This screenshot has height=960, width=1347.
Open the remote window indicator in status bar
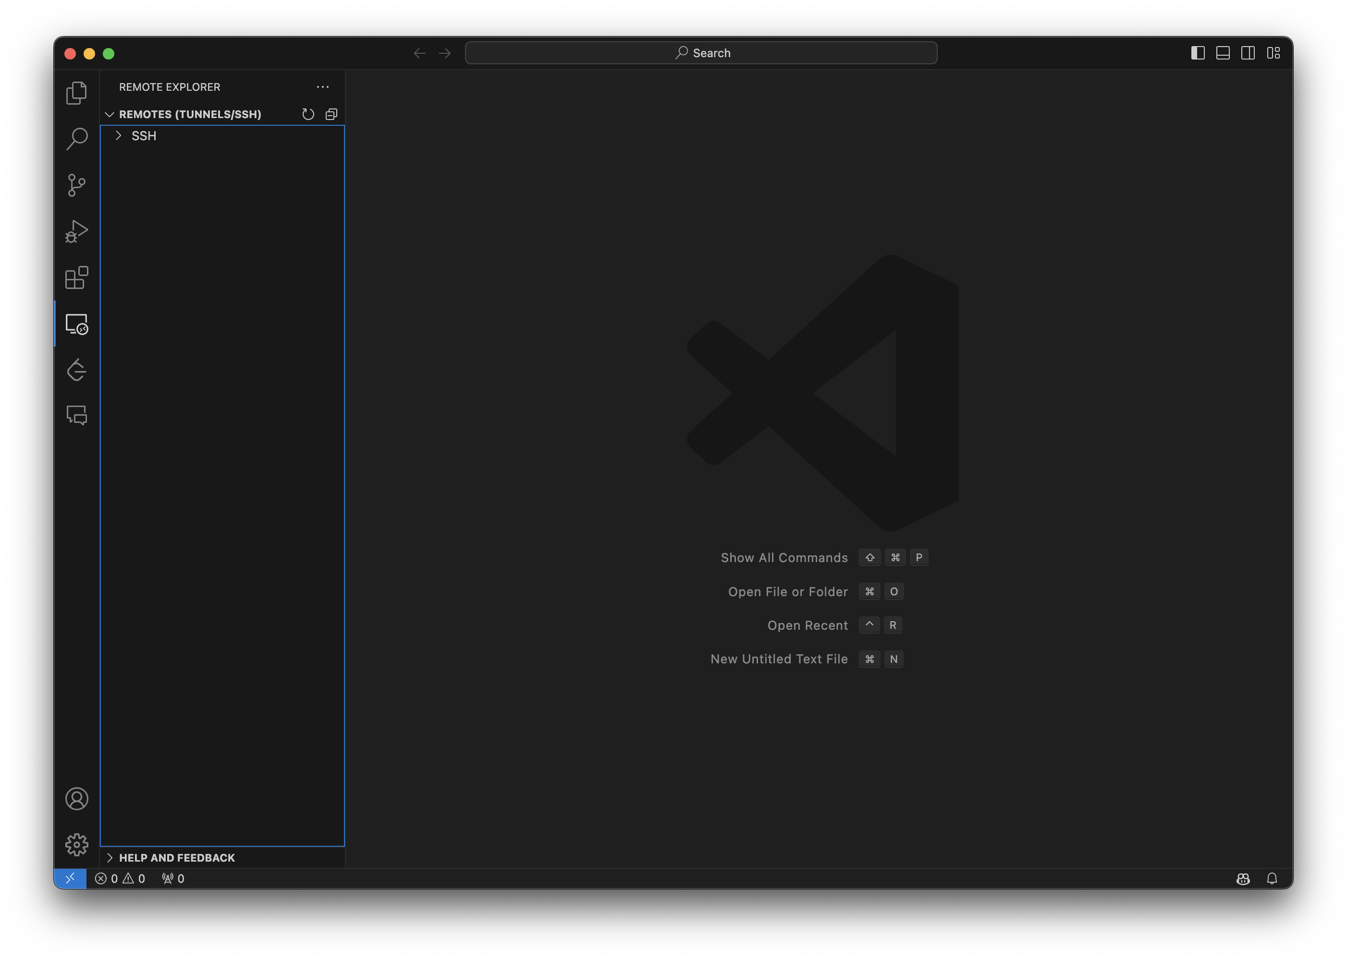click(70, 878)
